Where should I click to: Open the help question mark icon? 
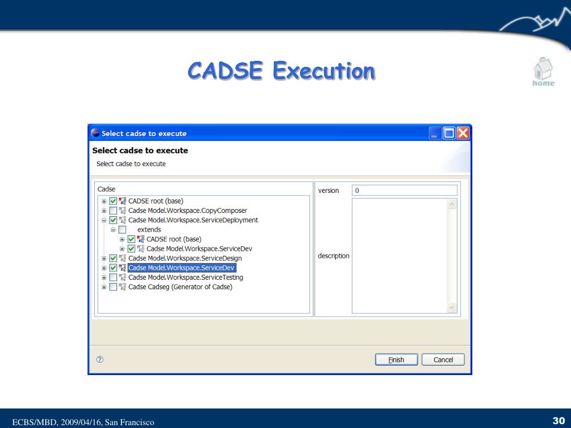[100, 359]
